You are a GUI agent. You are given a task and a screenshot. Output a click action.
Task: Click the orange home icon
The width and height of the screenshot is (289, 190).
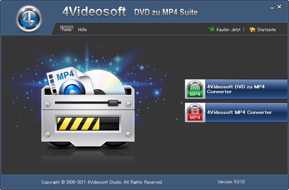[252, 30]
